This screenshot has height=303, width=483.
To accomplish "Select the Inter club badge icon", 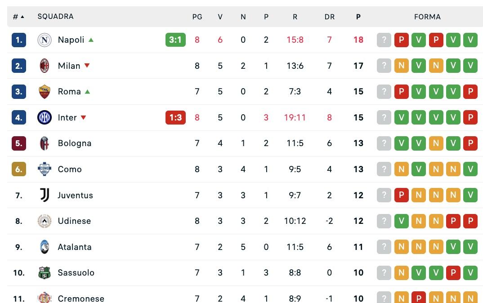I will 45,117.
